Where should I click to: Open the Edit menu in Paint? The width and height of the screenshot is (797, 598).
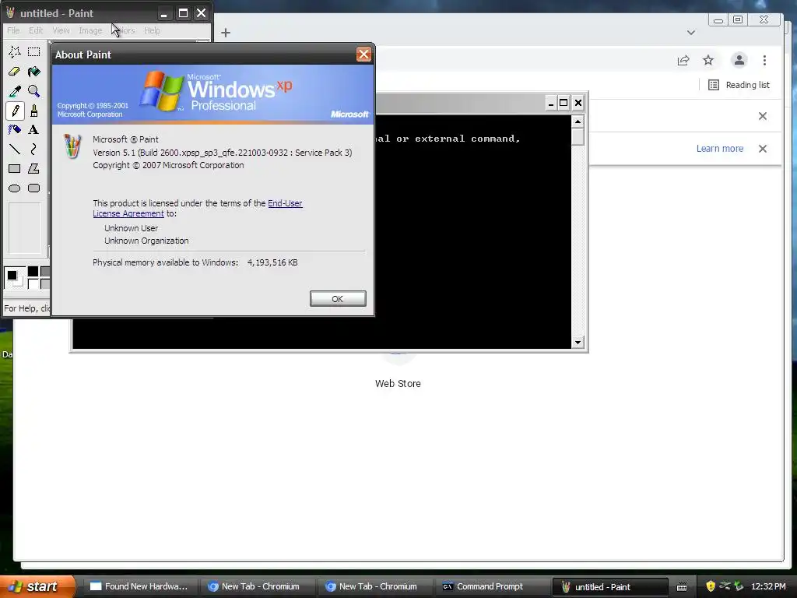tap(36, 30)
